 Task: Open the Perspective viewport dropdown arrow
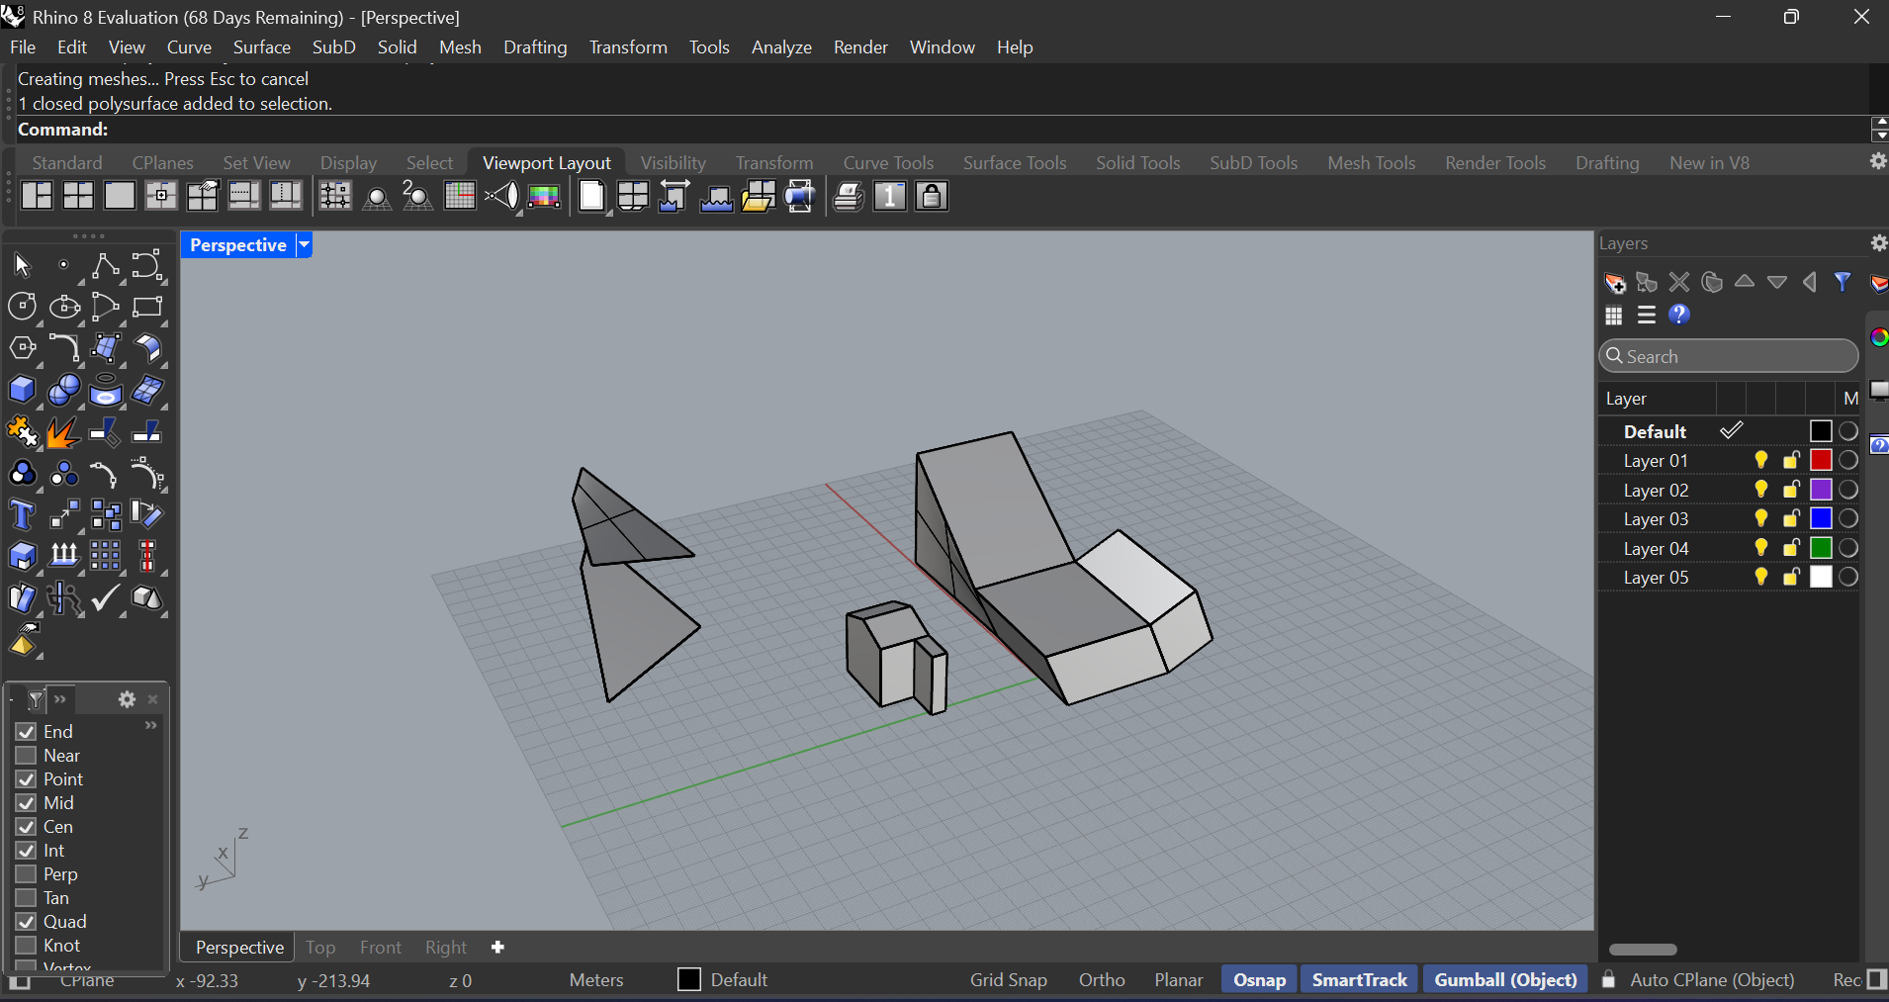point(305,245)
